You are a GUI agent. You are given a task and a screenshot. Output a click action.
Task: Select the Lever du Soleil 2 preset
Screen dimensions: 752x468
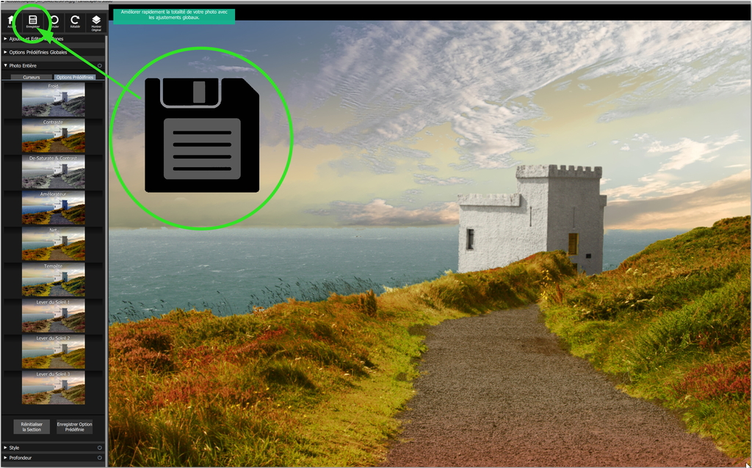pos(53,352)
